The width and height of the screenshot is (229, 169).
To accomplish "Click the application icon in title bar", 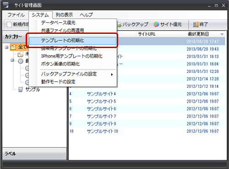I will (x=5, y=5).
